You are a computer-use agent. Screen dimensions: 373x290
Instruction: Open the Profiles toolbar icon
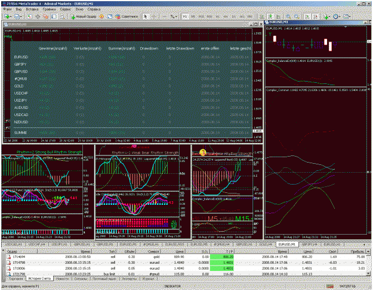[x=17, y=17]
